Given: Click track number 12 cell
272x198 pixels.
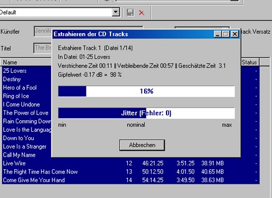Looking at the screenshot, I should (129, 163).
